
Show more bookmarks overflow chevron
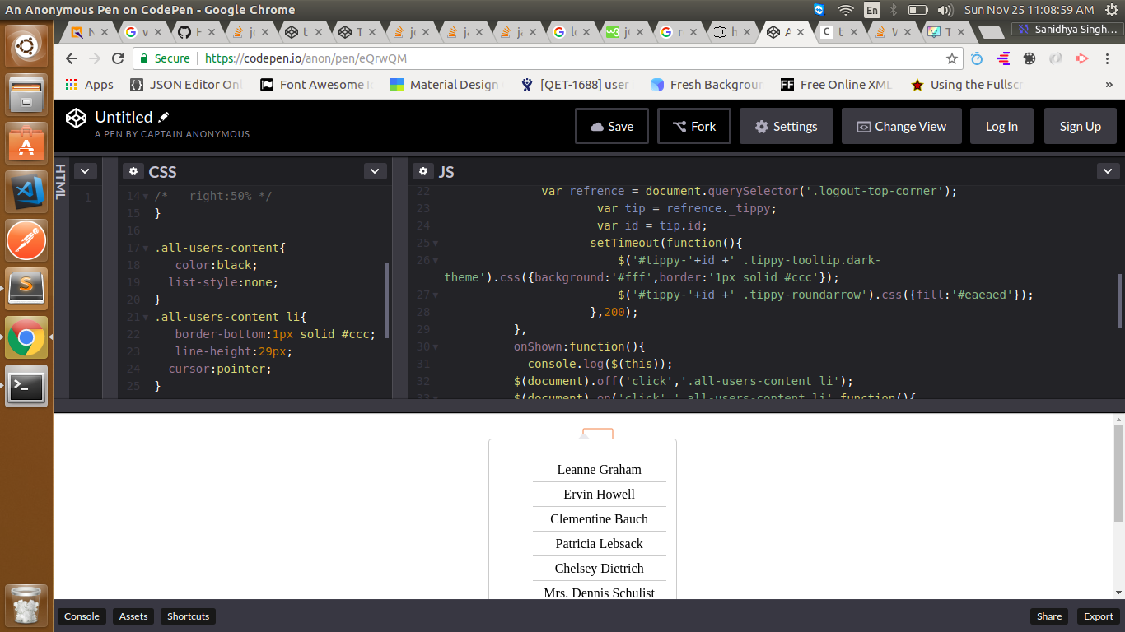pos(1109,85)
